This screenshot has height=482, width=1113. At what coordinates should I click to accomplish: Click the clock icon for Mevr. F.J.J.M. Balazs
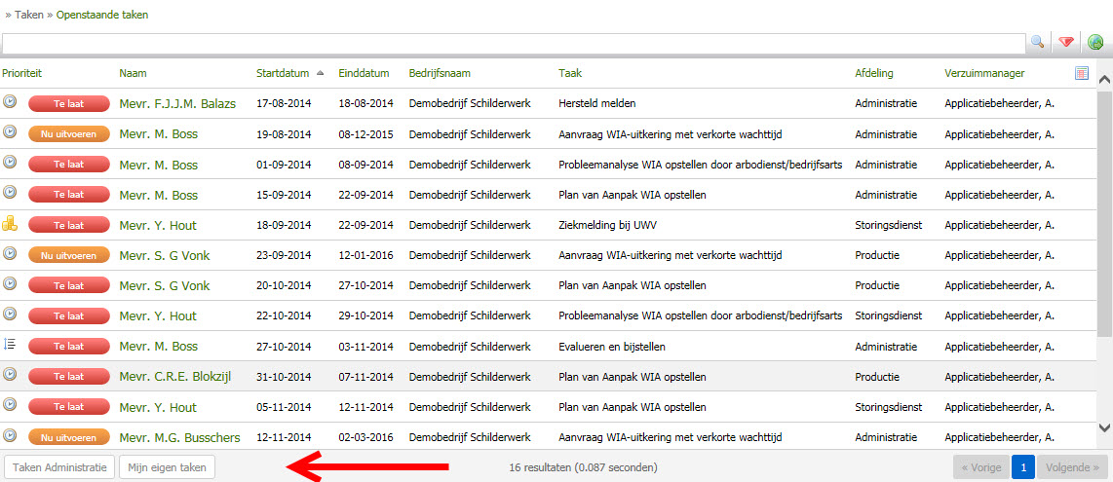[x=10, y=102]
